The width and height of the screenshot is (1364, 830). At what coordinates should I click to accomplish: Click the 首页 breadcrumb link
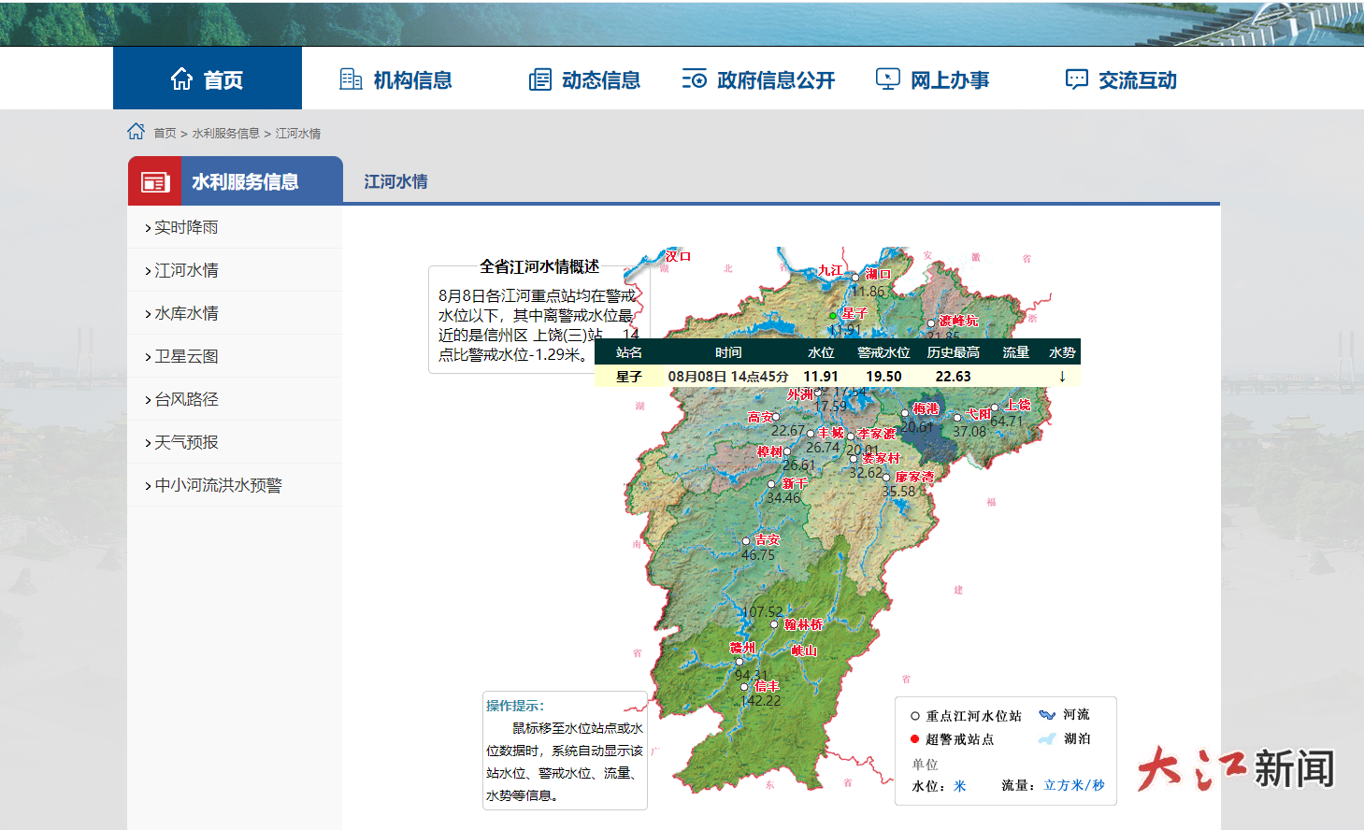coord(165,134)
